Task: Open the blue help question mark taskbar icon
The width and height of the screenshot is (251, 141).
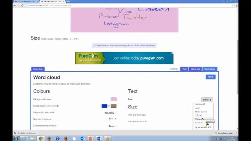Action: (x=58, y=138)
